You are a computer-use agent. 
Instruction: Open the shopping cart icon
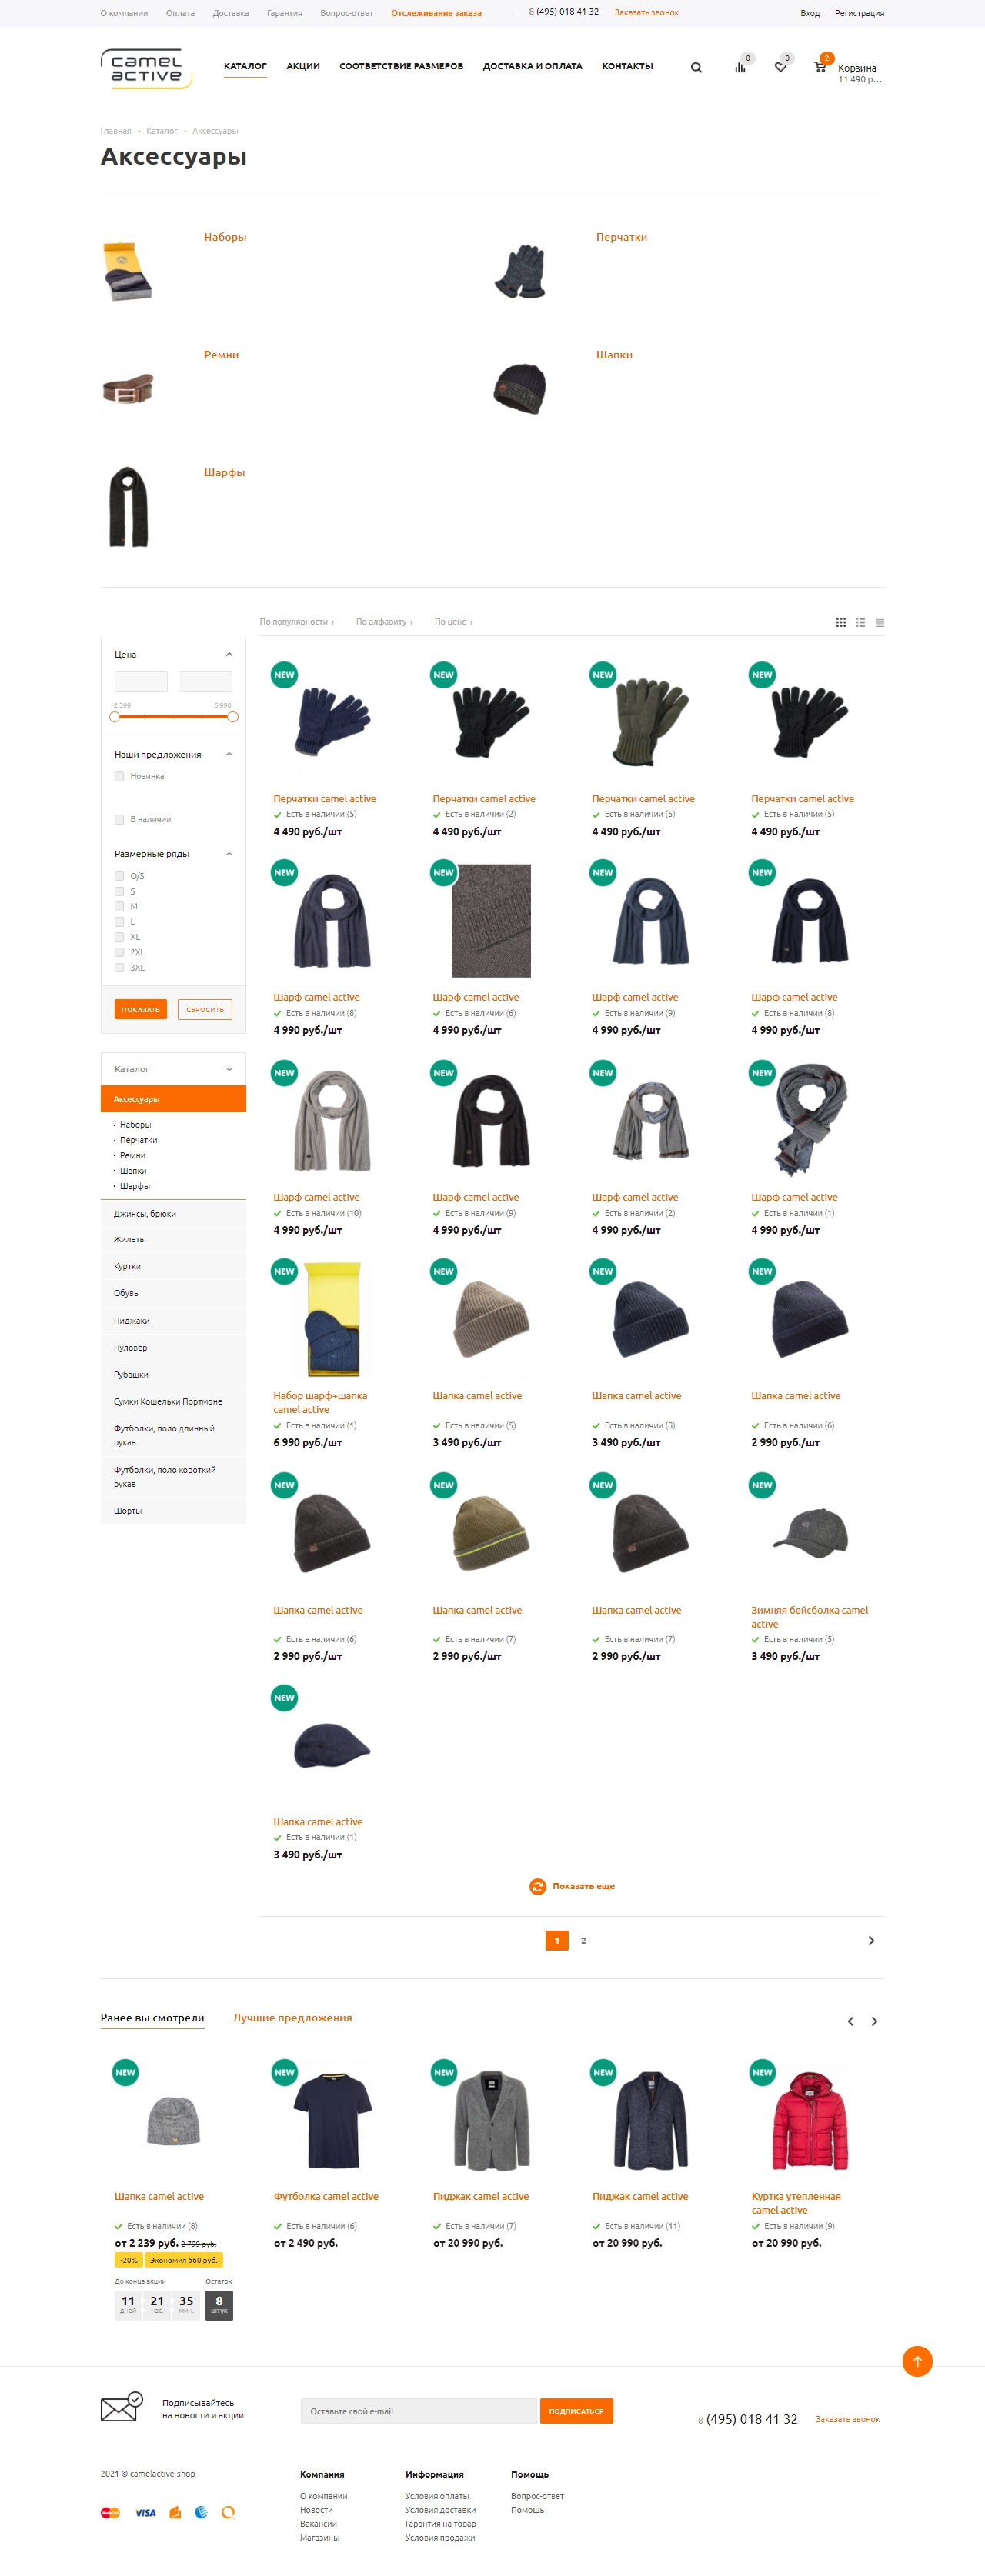coord(820,67)
